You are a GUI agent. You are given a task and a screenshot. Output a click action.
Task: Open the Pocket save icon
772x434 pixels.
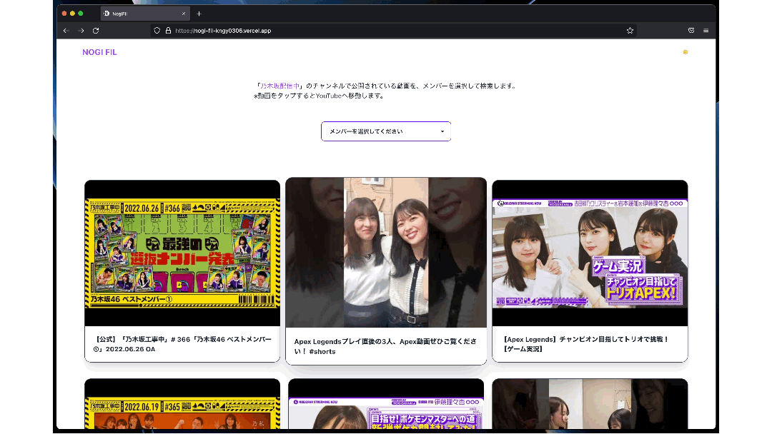coord(691,31)
